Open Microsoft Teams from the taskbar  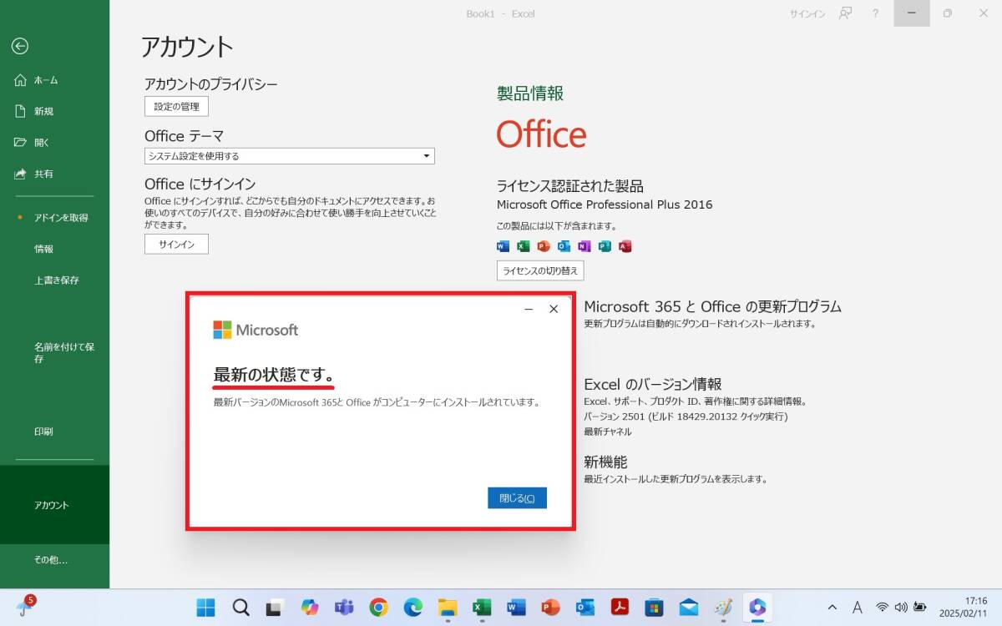(x=344, y=608)
